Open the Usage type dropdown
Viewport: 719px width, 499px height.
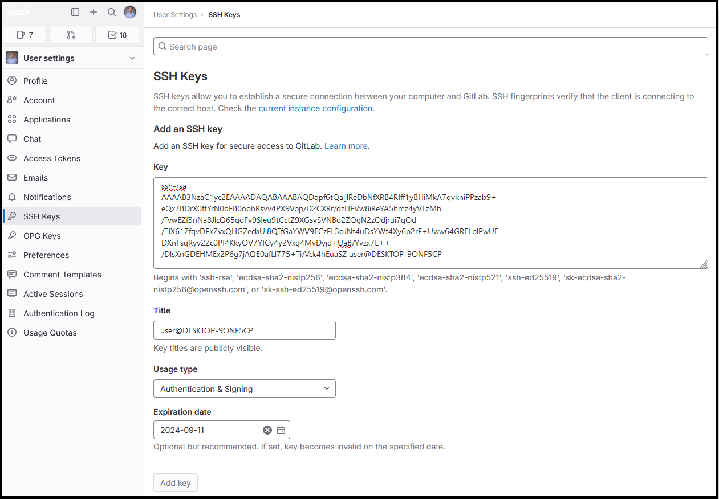244,388
